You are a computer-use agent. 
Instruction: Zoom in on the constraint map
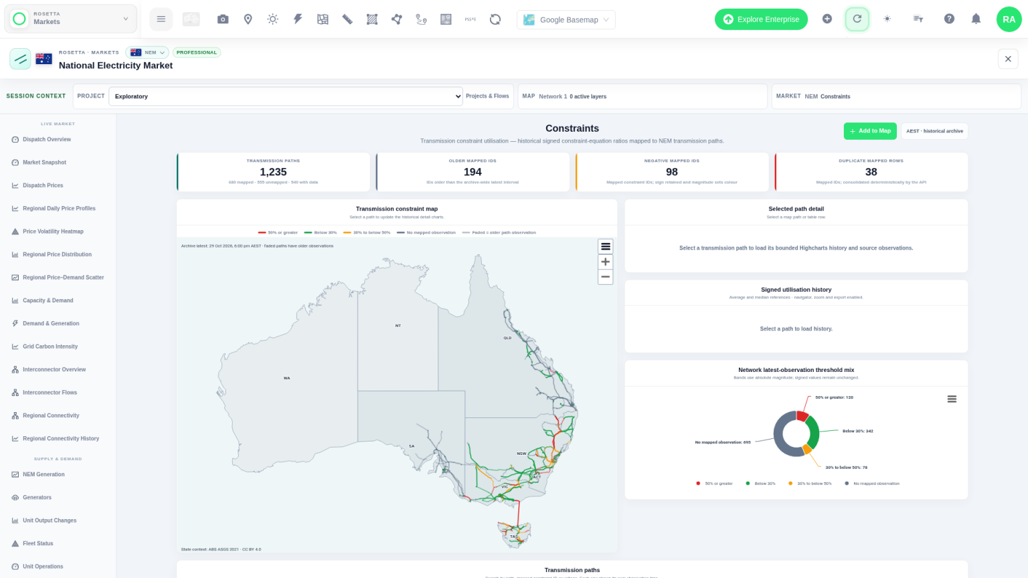pyautogui.click(x=606, y=262)
